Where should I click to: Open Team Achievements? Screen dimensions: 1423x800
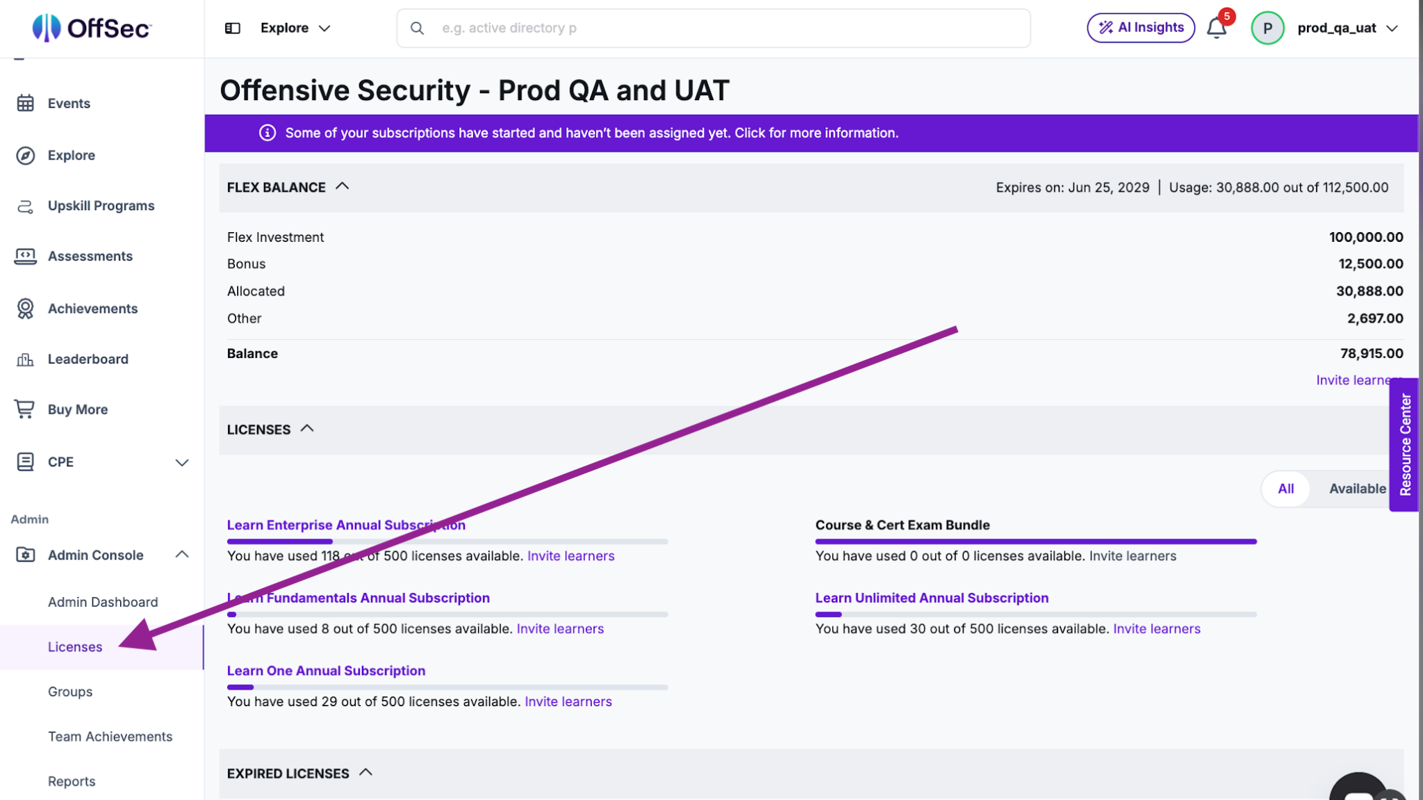[110, 736]
